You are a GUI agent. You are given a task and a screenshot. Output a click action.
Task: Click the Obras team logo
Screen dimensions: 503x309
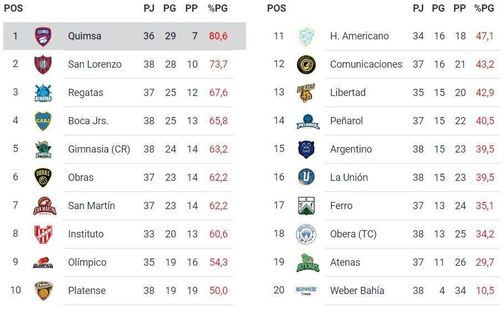tap(43, 178)
